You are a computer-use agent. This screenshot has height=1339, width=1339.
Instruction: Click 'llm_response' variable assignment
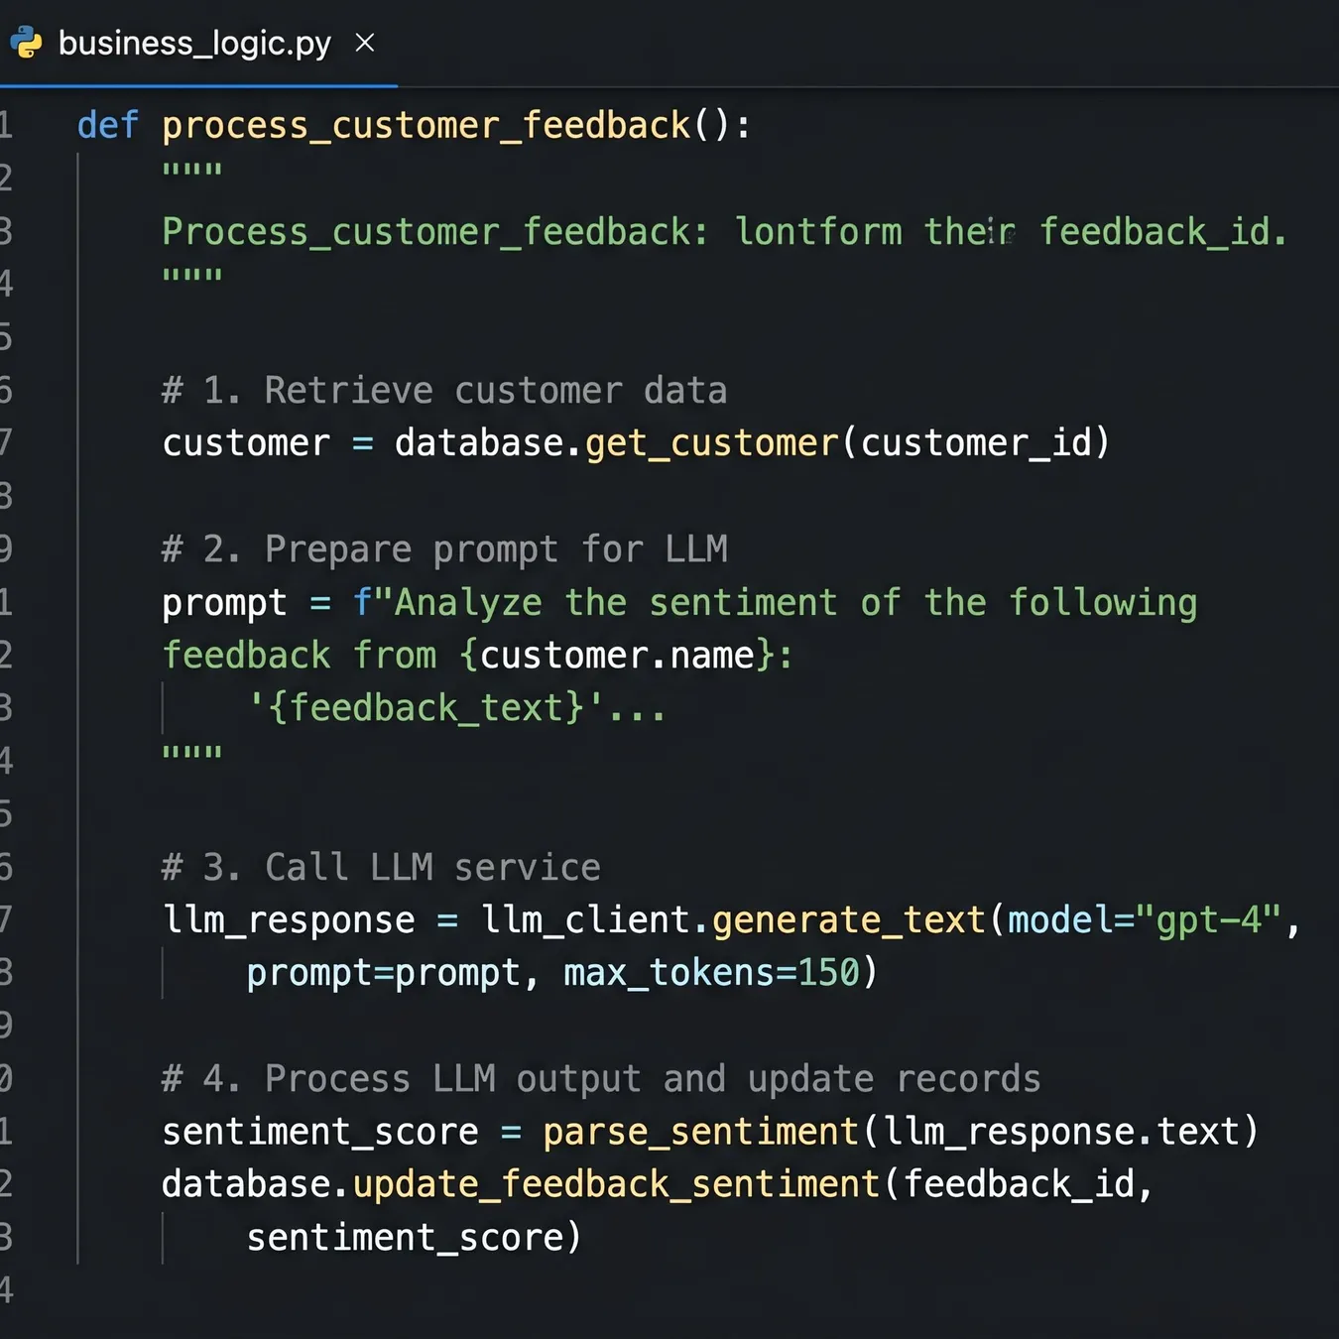click(x=289, y=920)
